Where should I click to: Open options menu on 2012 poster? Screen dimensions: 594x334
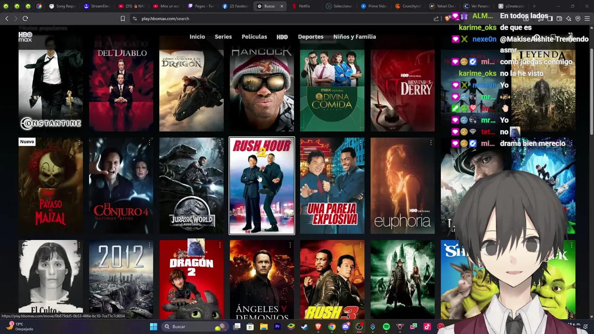point(149,245)
